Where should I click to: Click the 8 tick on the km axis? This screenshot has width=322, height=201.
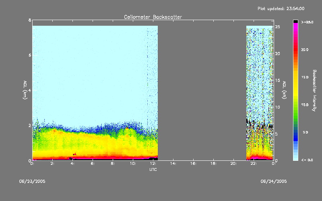[30, 20]
